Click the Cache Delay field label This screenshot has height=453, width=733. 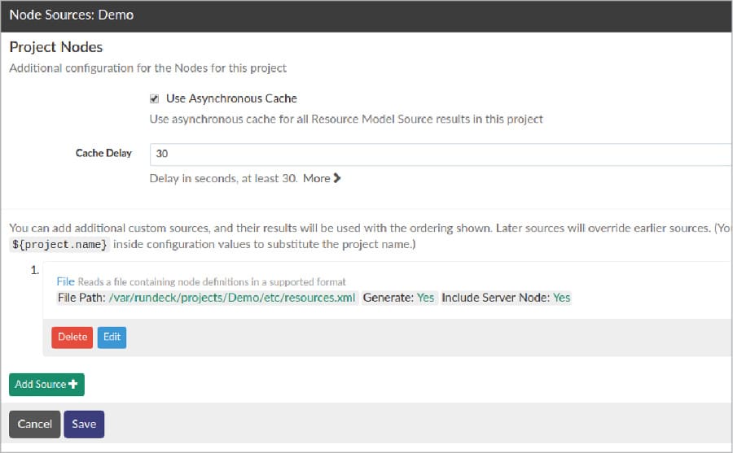pos(103,153)
